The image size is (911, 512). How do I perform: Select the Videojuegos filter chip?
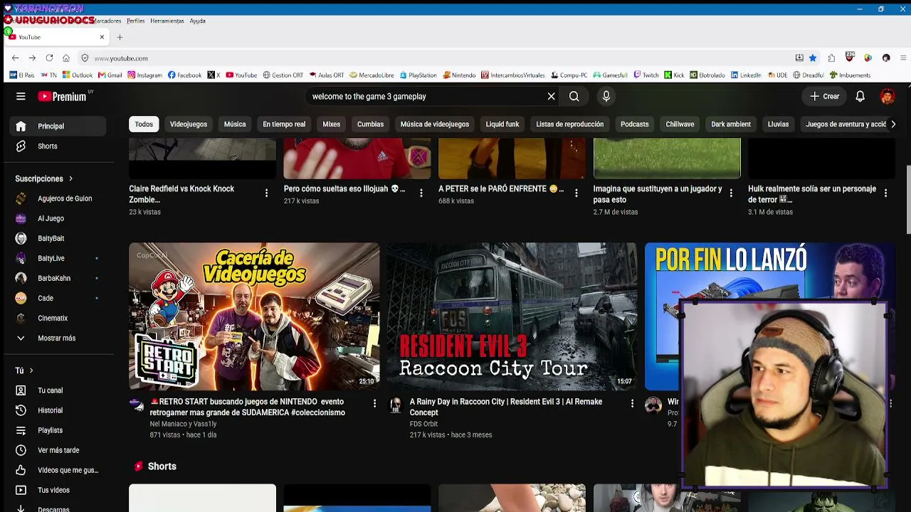189,124
